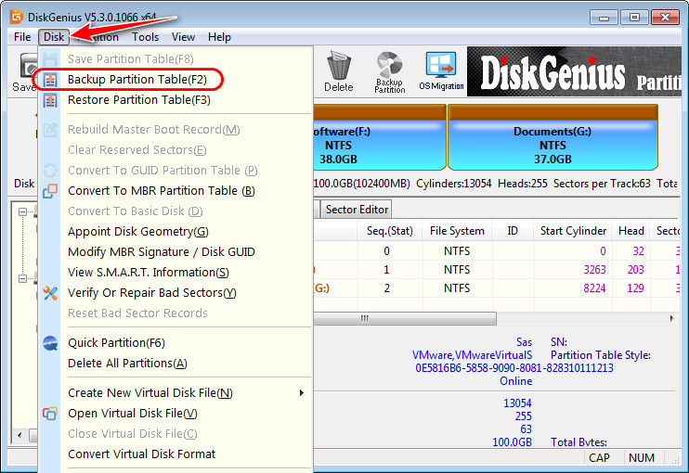Click Start Cylinder value 3263
Screen dimensions: 689x473
tap(594, 269)
